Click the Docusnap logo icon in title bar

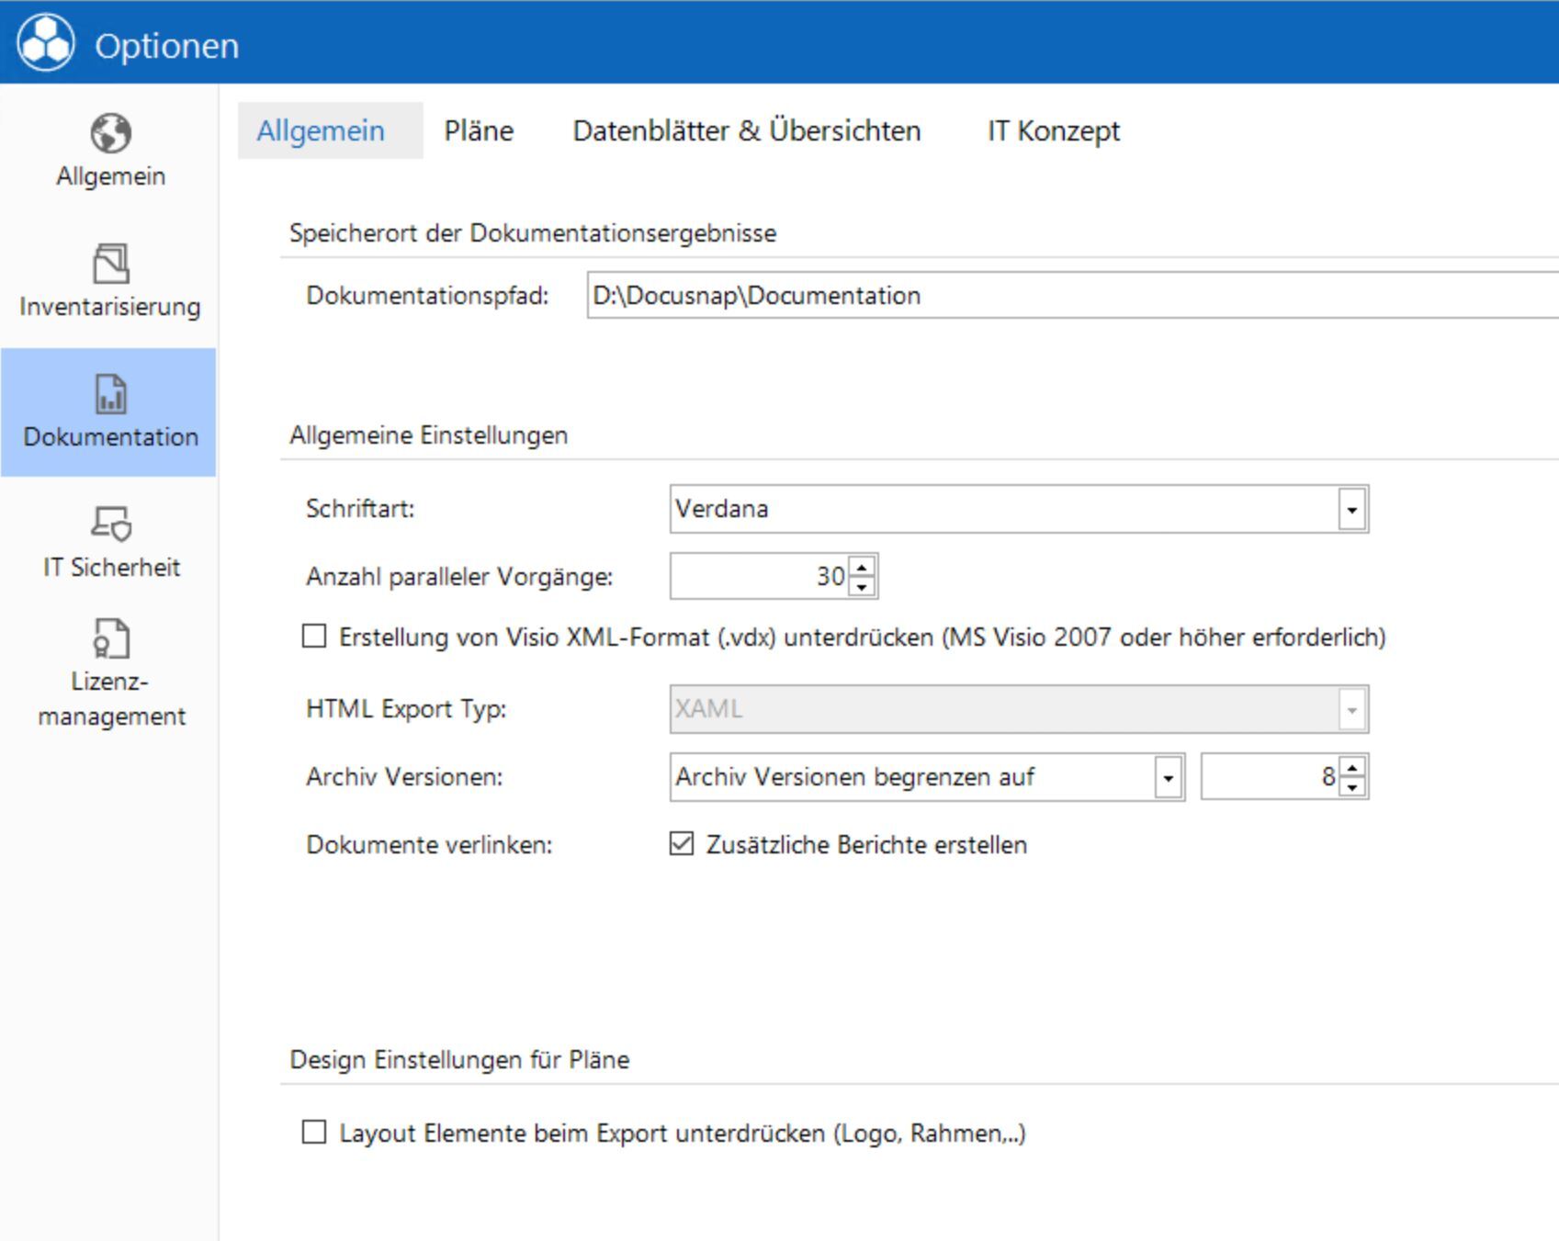tap(46, 42)
